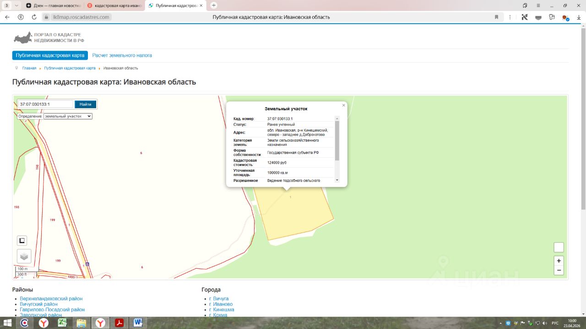Image resolution: width=586 pixels, height=329 pixels.
Task: Open a new browser tab
Action: (213, 5)
